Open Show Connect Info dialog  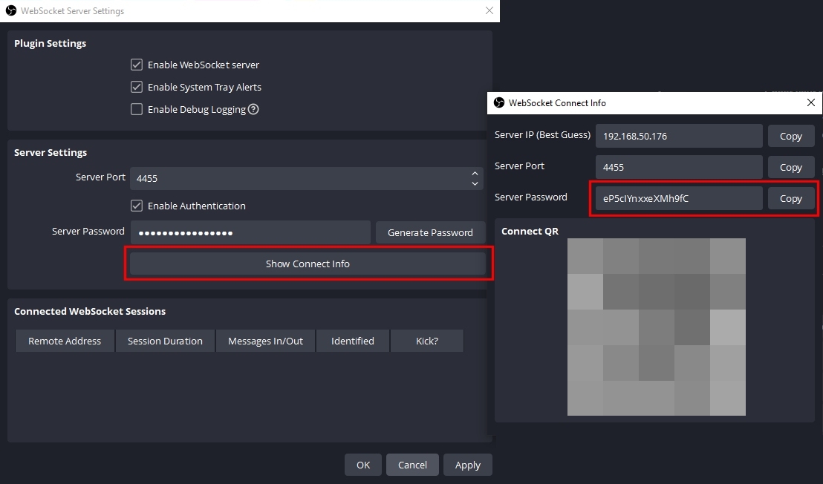coord(308,264)
